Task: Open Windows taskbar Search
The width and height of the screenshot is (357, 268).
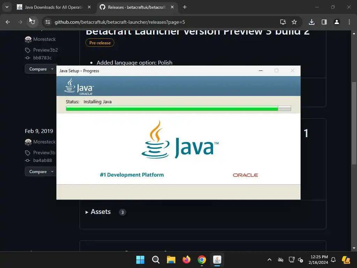Action: pyautogui.click(x=156, y=260)
